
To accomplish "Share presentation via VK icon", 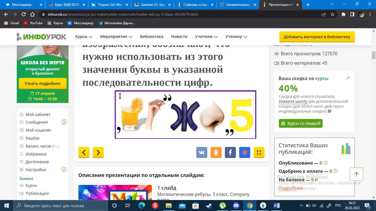I will tap(202, 152).
